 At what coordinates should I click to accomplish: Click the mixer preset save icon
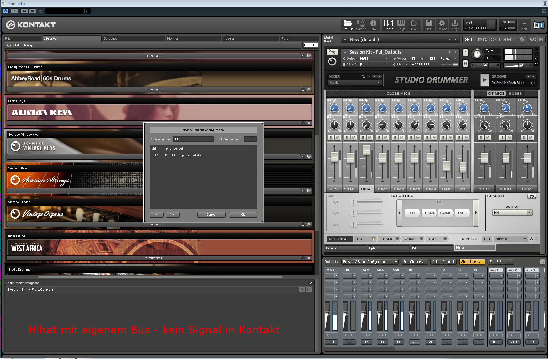[363, 76]
